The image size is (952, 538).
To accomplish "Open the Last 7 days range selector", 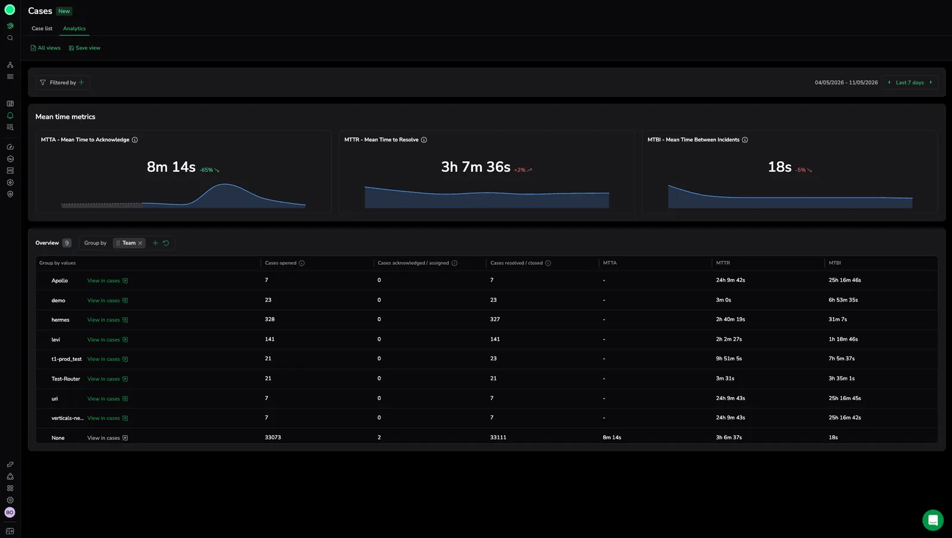I will click(910, 83).
